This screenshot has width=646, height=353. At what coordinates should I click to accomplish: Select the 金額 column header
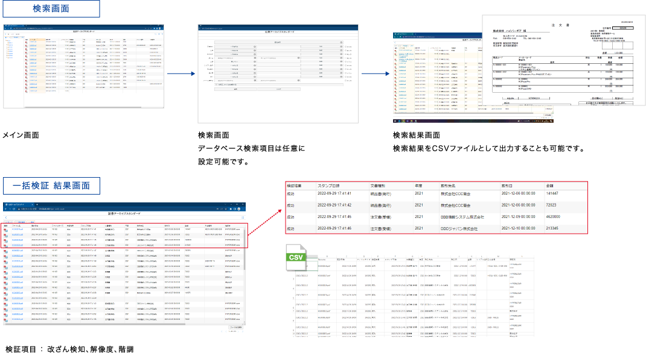550,186
